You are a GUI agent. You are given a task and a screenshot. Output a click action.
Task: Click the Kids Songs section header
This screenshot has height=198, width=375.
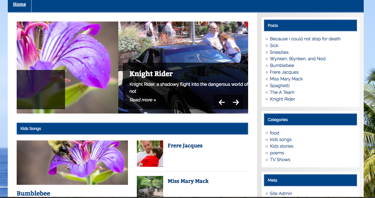[x=132, y=129]
